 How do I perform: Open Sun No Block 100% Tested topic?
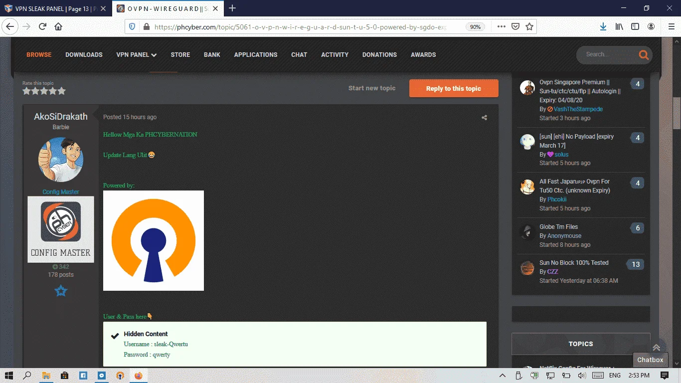pyautogui.click(x=574, y=263)
